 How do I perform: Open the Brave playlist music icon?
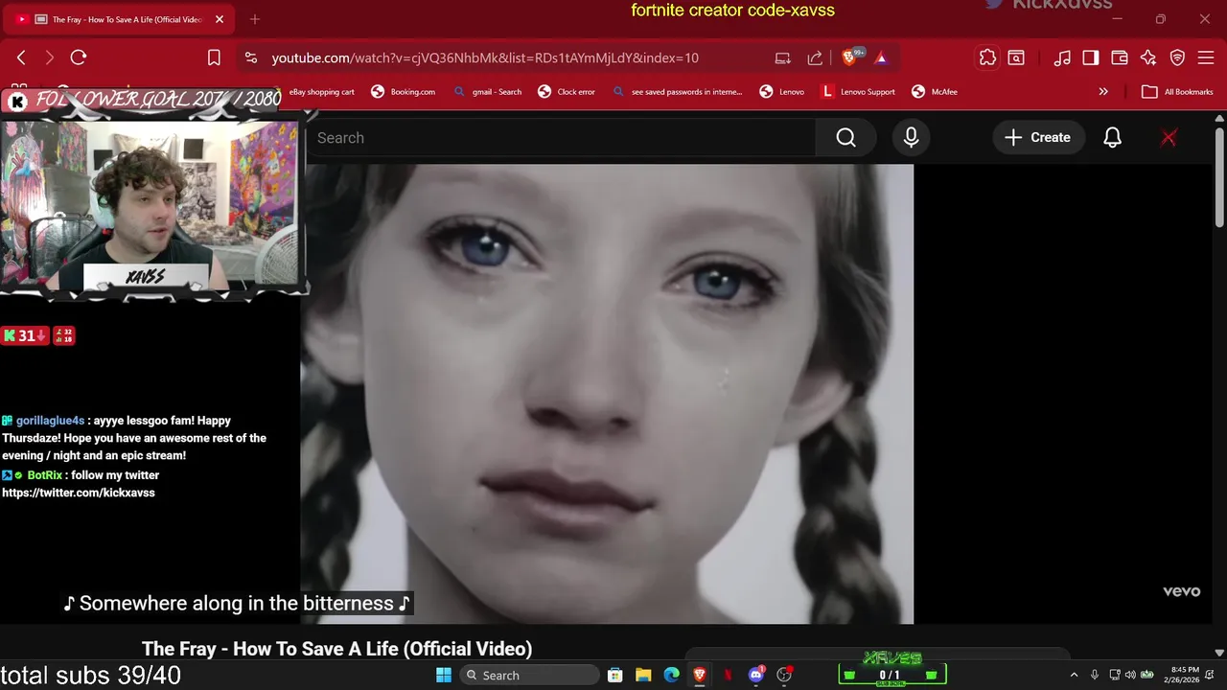pos(1062,57)
